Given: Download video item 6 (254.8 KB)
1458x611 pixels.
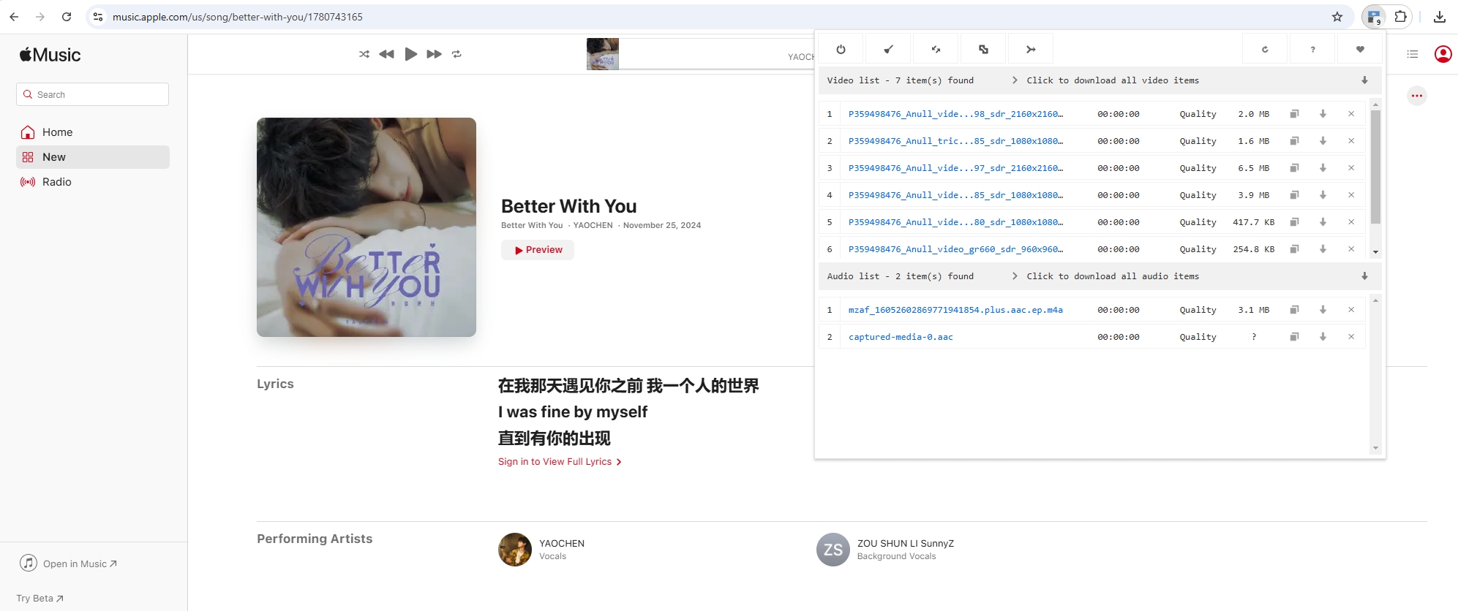Looking at the screenshot, I should click(x=1323, y=249).
